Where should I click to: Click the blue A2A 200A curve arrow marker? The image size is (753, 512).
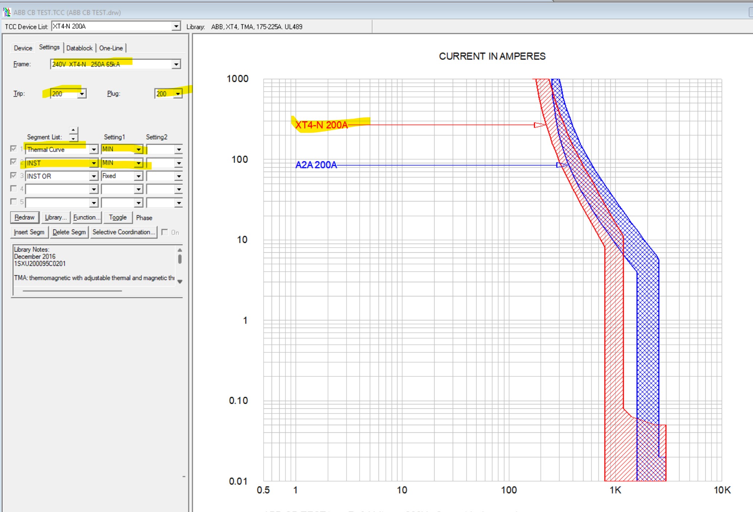click(x=561, y=165)
